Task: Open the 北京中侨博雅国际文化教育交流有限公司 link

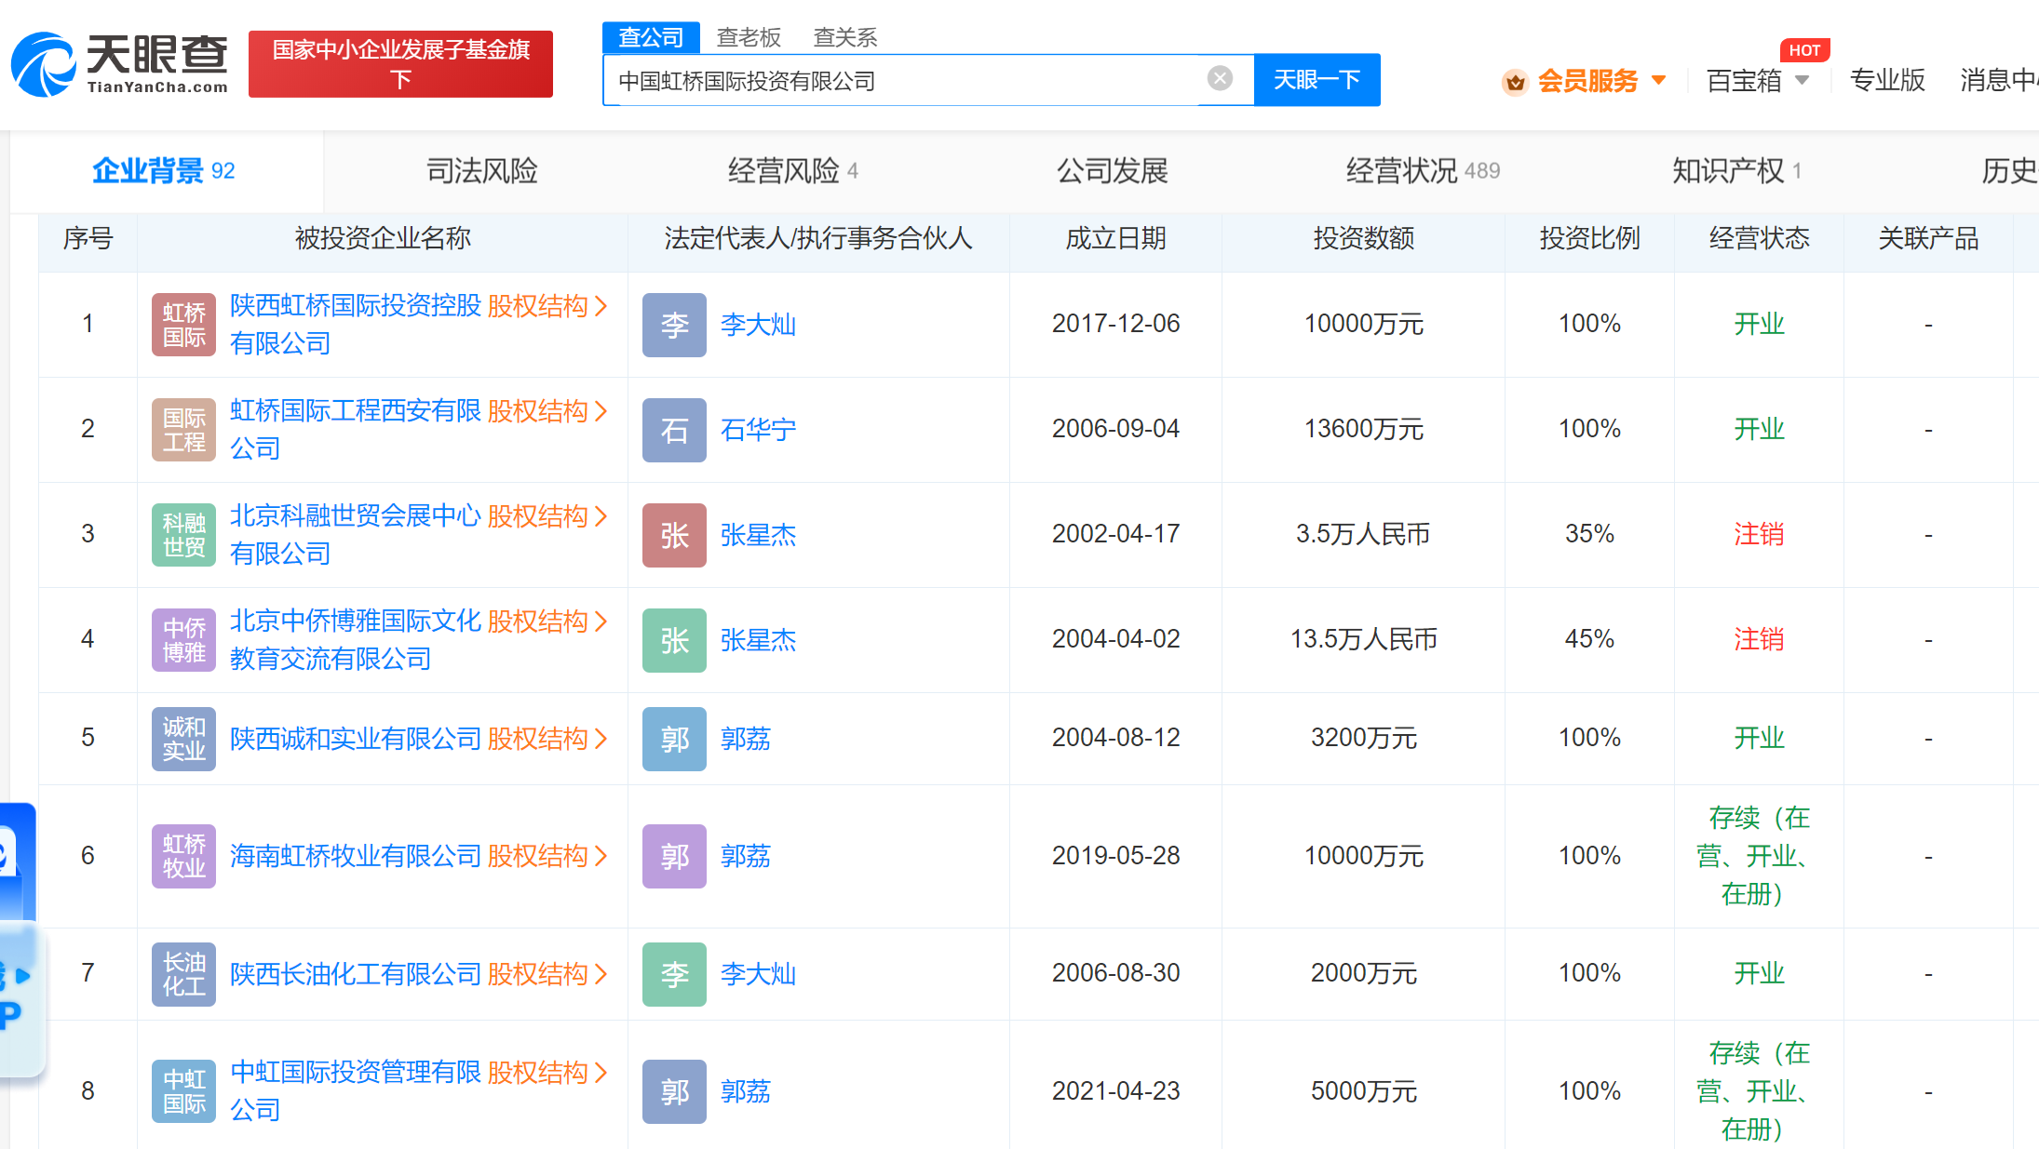Action: point(355,640)
